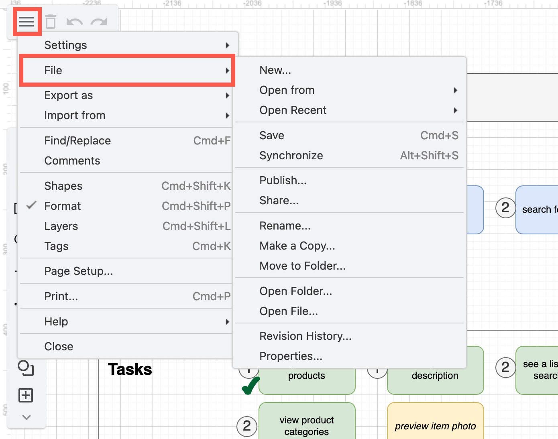This screenshot has width=558, height=439.
Task: Select the shape picker icon in left panel
Action: click(26, 368)
